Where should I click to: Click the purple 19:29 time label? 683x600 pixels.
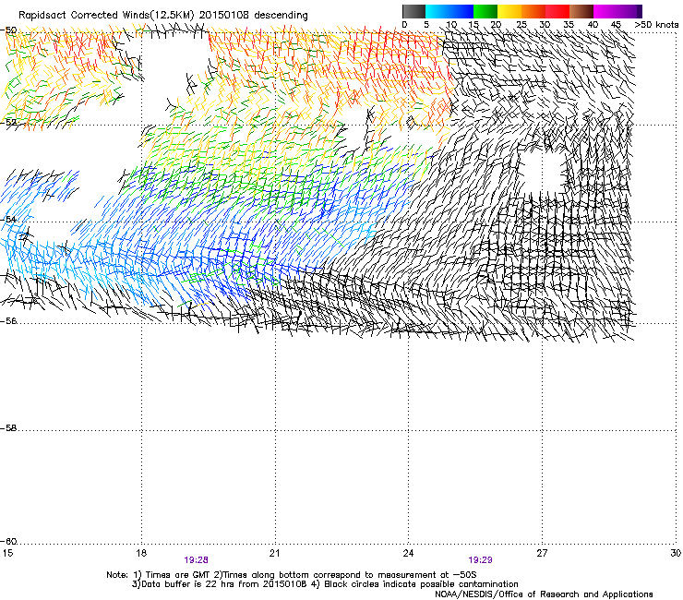480,560
